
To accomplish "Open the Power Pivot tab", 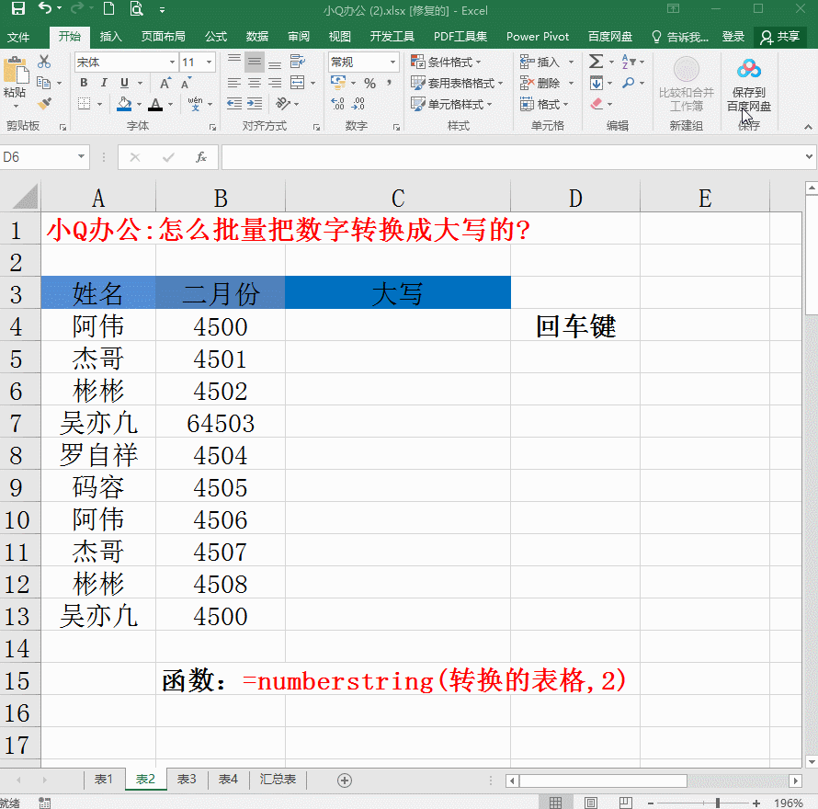I will (538, 37).
